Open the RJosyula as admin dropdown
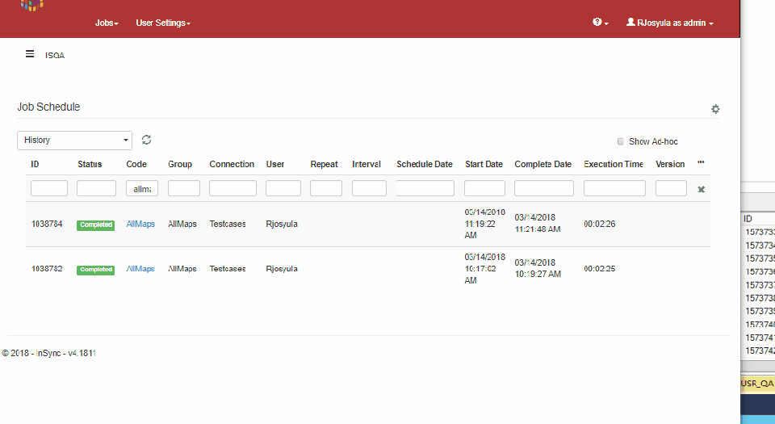Viewport: 775px width, 424px height. pyautogui.click(x=669, y=23)
